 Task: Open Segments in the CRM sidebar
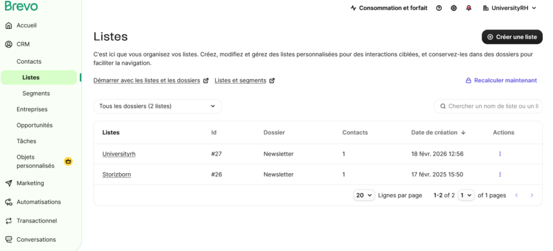click(x=36, y=93)
